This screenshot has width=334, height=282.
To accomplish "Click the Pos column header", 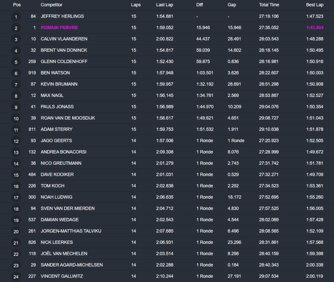I will pos(17,5).
